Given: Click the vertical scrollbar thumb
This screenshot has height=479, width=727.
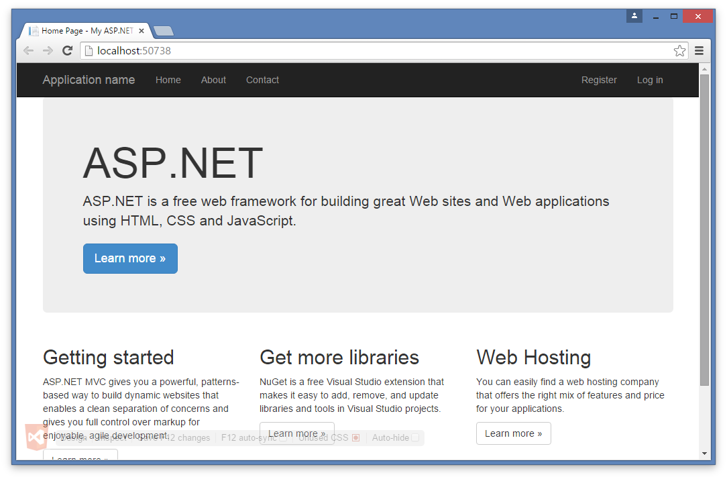Looking at the screenshot, I should (704, 230).
